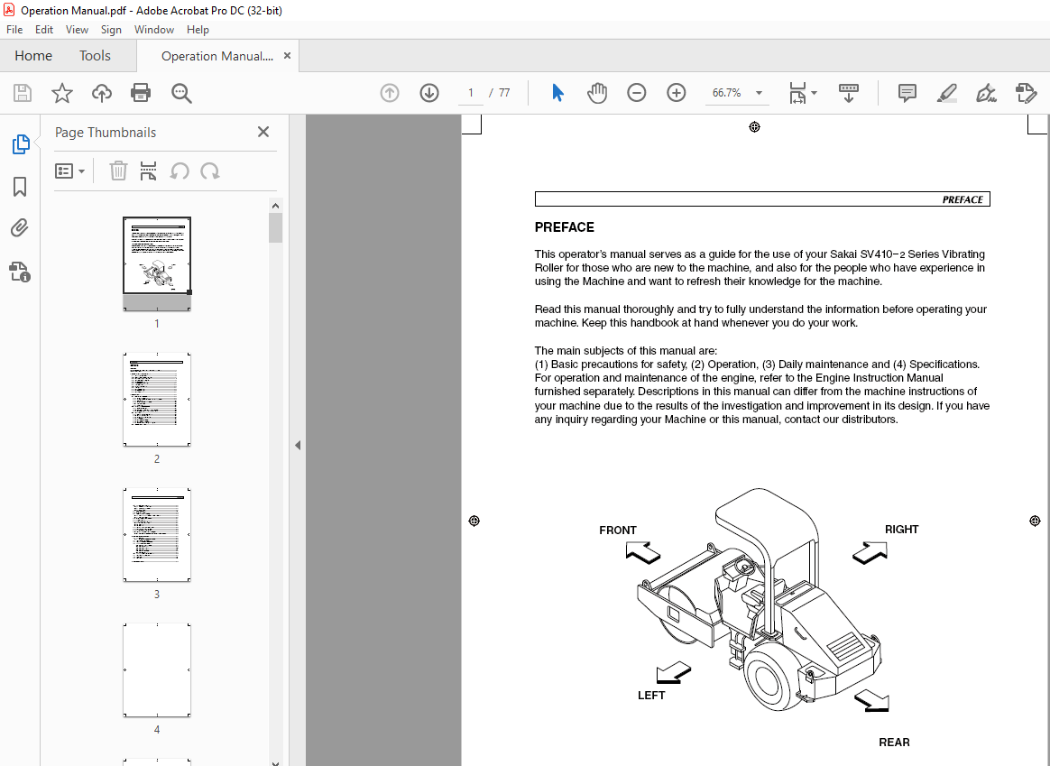Open fit page options dropdown arrow
1050x766 pixels.
pyautogui.click(x=815, y=93)
